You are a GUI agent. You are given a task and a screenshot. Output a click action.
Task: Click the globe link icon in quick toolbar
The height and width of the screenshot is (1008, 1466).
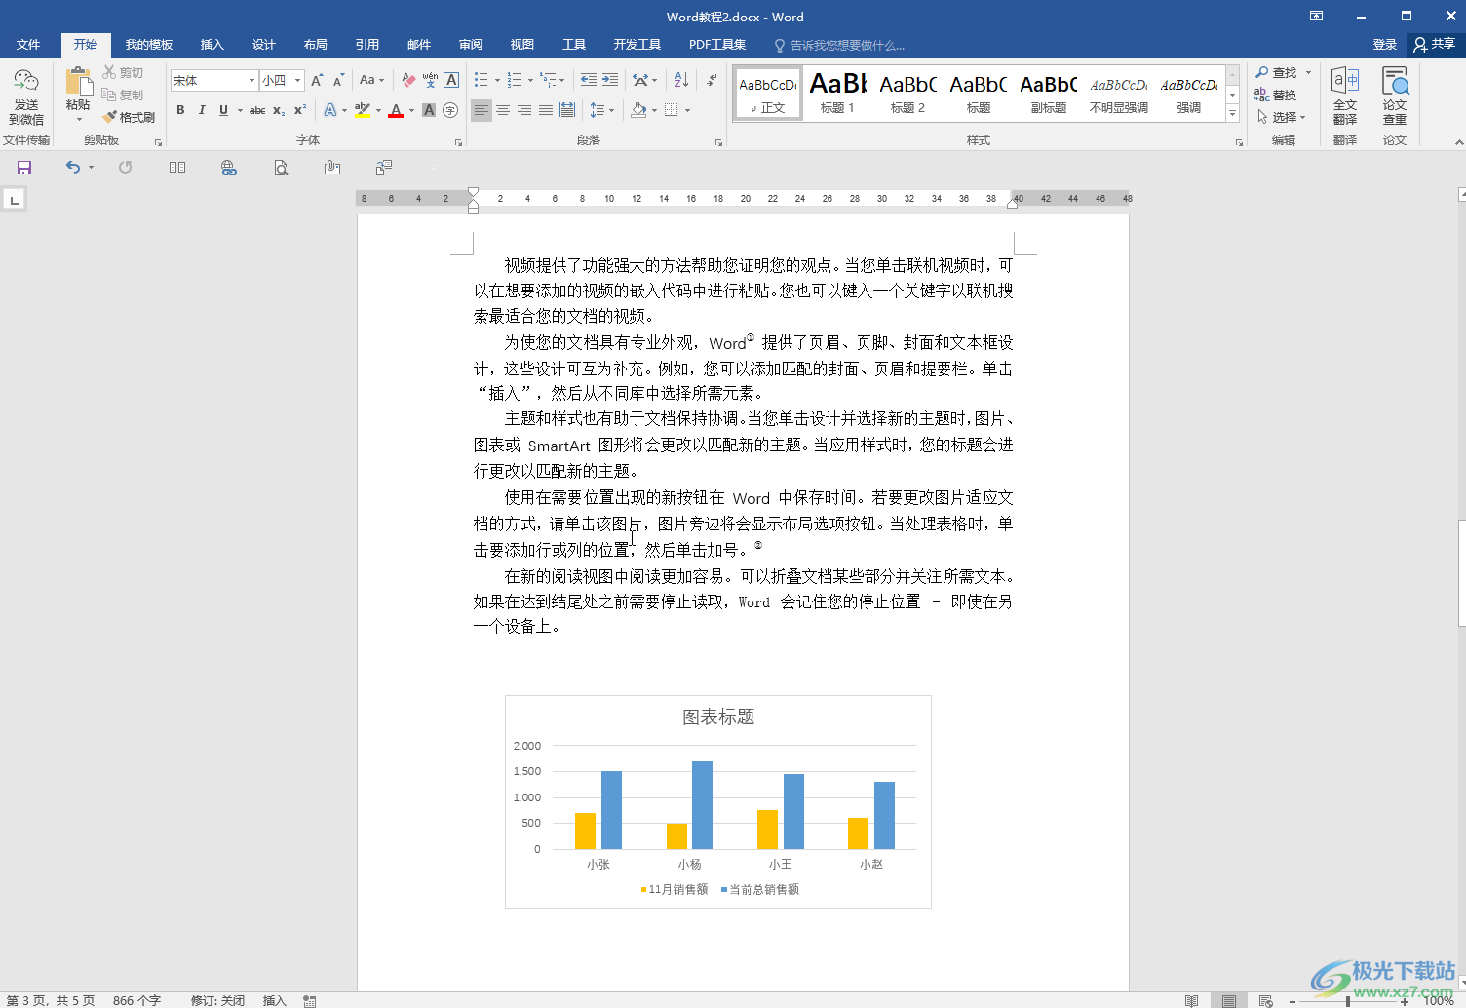click(x=229, y=168)
